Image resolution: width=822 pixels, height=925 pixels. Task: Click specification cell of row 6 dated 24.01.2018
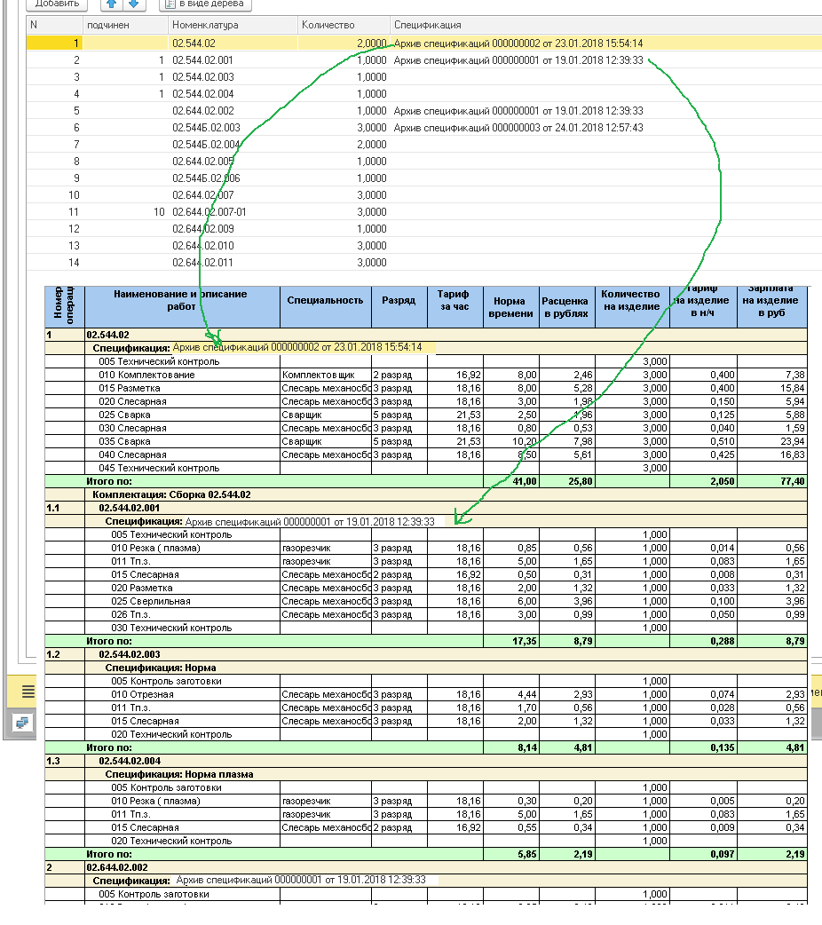tap(518, 128)
